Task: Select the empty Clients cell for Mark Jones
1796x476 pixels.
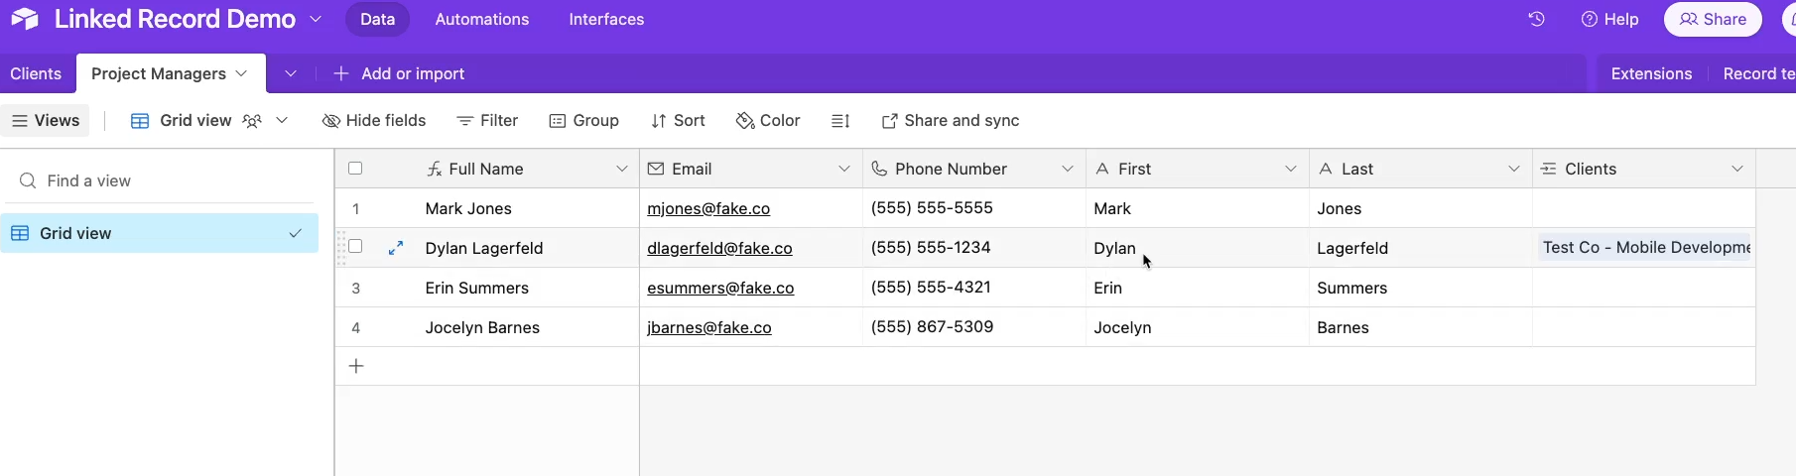Action: point(1644,208)
